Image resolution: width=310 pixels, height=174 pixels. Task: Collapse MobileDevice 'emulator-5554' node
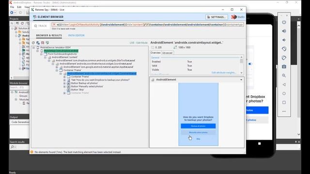coord(33,47)
